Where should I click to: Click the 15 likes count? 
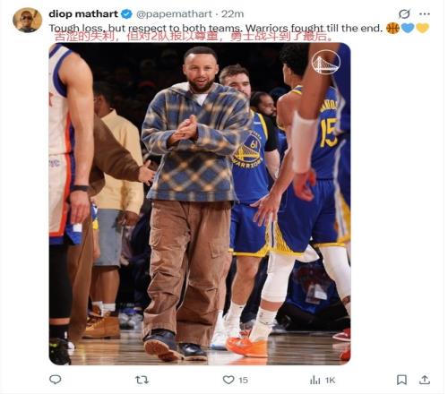[243, 380]
